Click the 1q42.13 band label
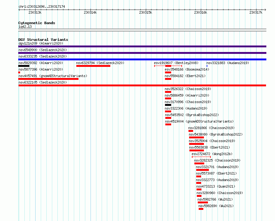The height and width of the screenshot is (221, 275). tap(25, 27)
